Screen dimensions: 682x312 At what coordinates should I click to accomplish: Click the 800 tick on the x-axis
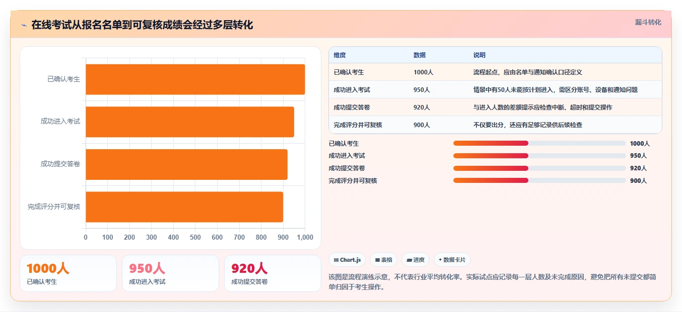pos(261,238)
